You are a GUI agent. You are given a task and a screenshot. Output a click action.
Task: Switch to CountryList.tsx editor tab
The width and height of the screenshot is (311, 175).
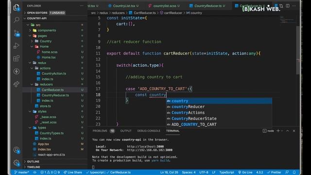(123, 6)
